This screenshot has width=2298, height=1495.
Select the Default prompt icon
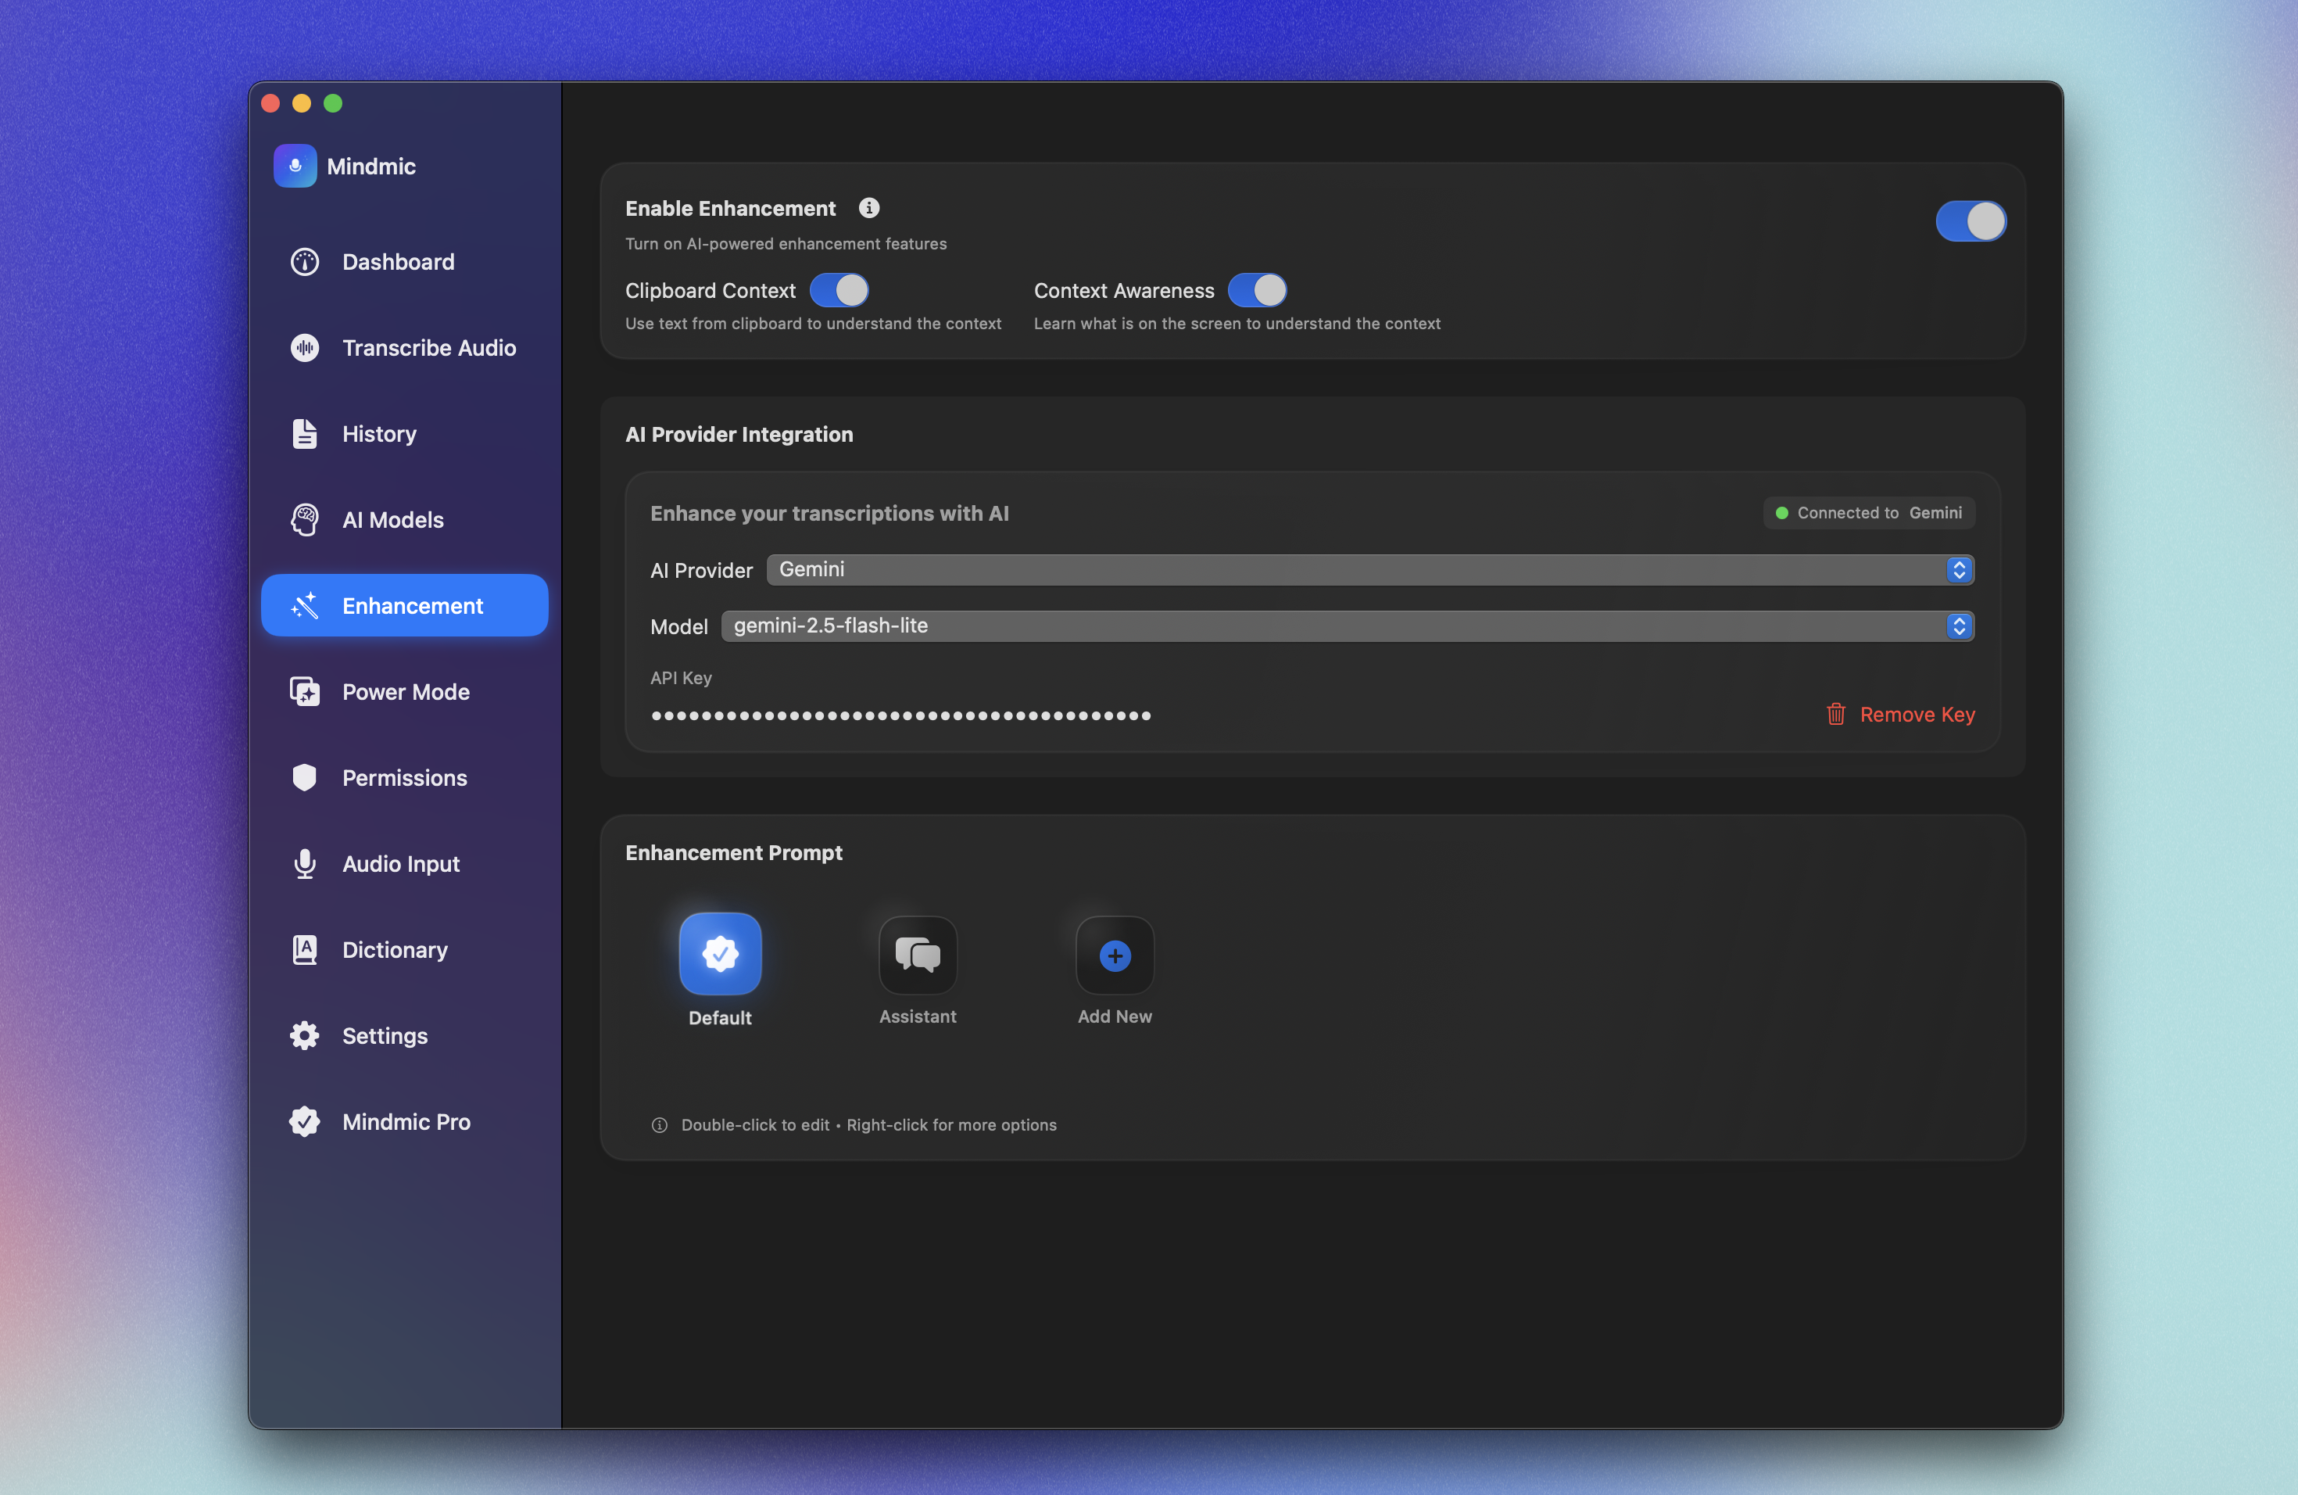point(721,953)
